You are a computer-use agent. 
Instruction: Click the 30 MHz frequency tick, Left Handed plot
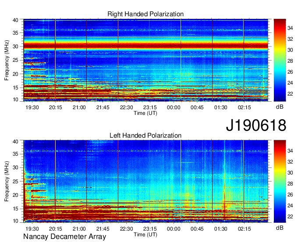[15, 167]
